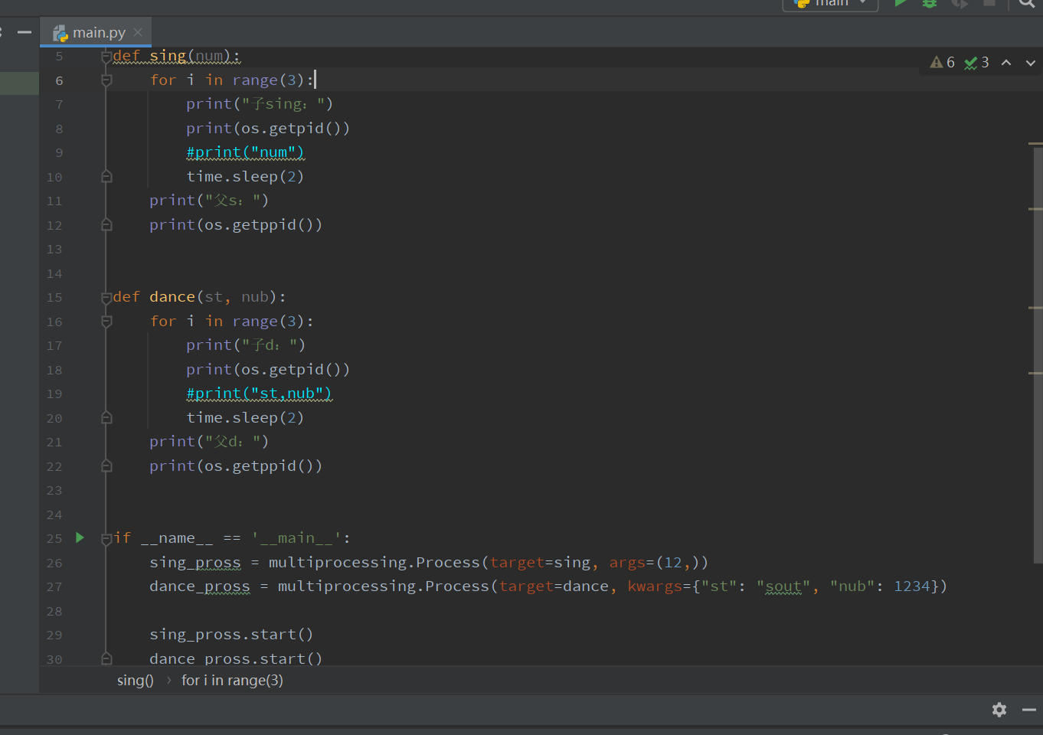This screenshot has height=735, width=1043.
Task: Click the 'kwargs' keyword on line 27
Action: tap(655, 586)
